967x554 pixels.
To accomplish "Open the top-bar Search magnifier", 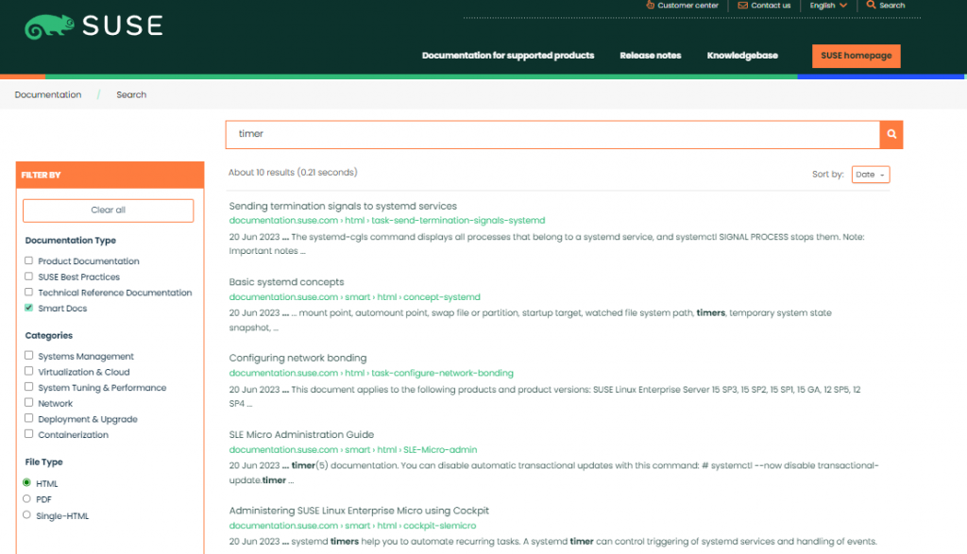I will tap(872, 5).
